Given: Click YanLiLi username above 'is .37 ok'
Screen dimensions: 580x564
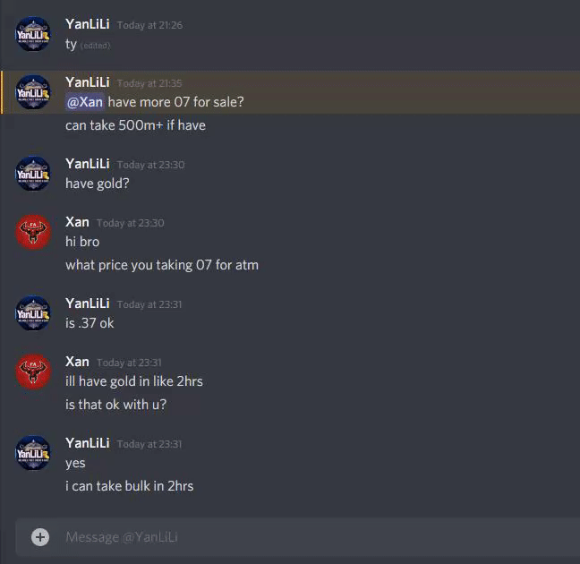Looking at the screenshot, I should [88, 303].
